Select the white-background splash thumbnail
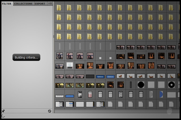181x120 pixels. (70, 65)
